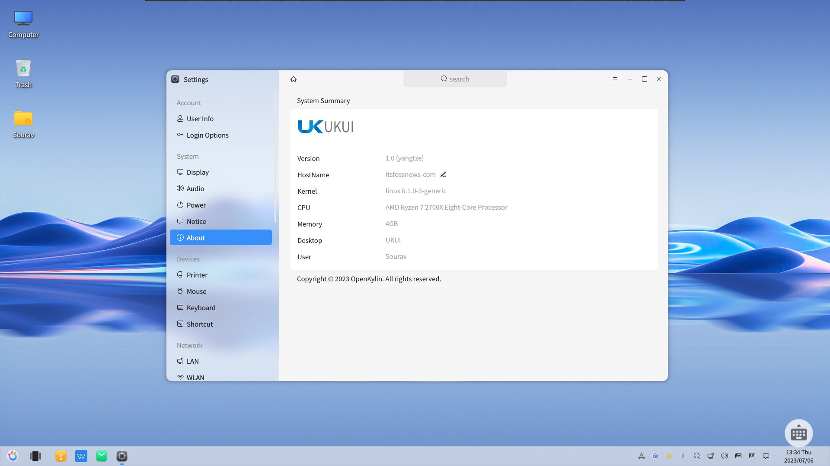Open the network icon in the system tray

click(710, 456)
